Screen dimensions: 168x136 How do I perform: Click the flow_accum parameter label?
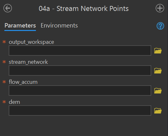tap(23, 82)
